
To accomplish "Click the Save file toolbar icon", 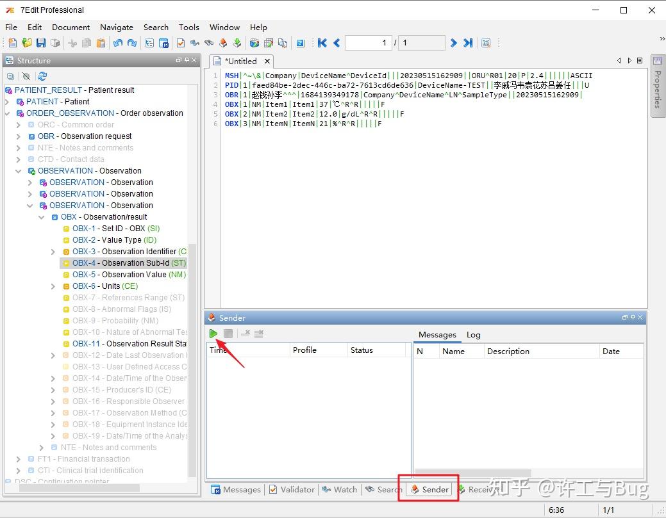I will click(x=41, y=43).
